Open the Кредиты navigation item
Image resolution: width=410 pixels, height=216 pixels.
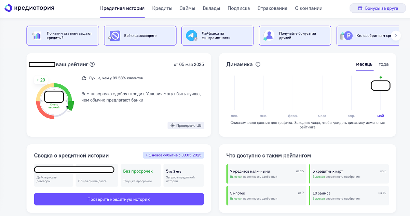(162, 8)
